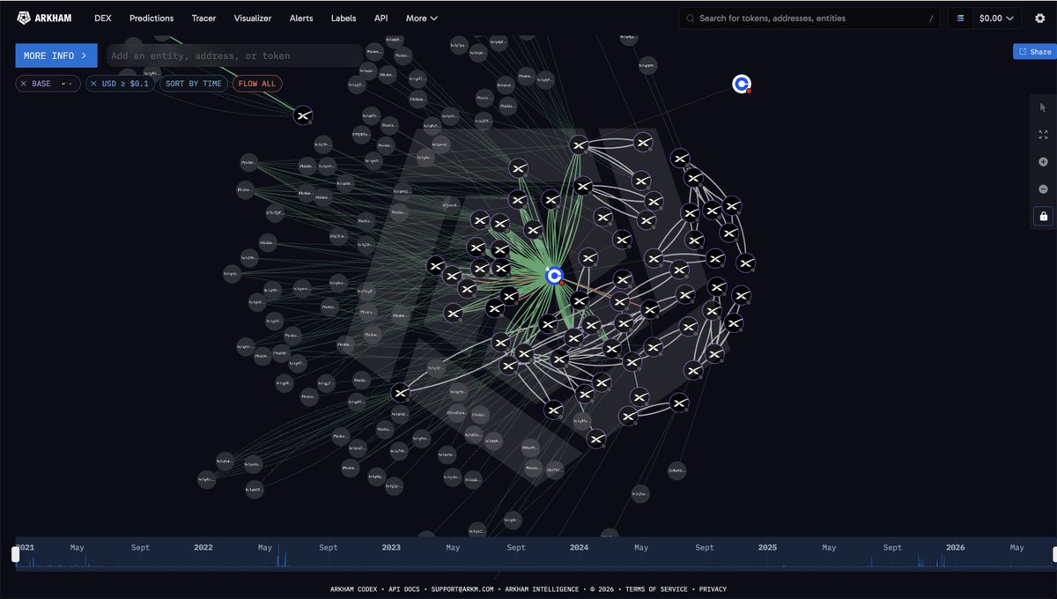Click the 2025 mark on the timeline
1057x599 pixels.
(x=767, y=547)
